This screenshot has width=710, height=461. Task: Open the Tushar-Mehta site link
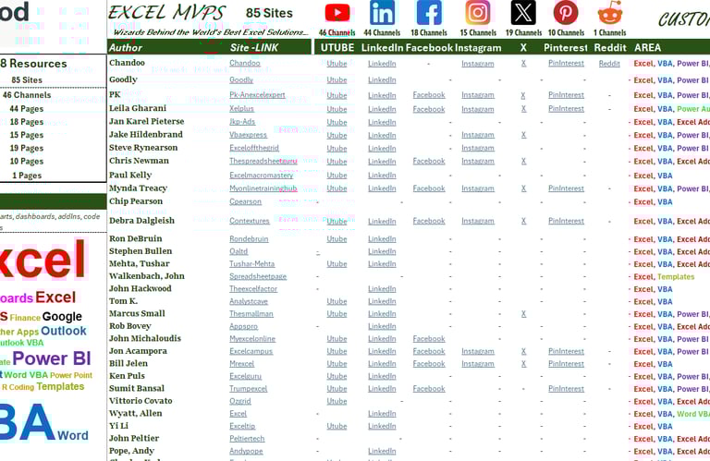(251, 263)
